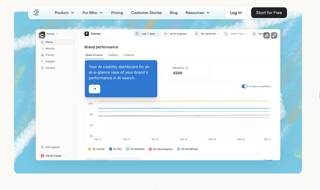This screenshot has height=190, width=320.
Task: Click the Get support icon
Action: click(43, 147)
